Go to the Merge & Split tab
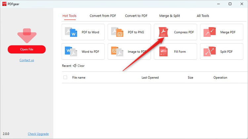The image size is (248, 139). click(170, 16)
